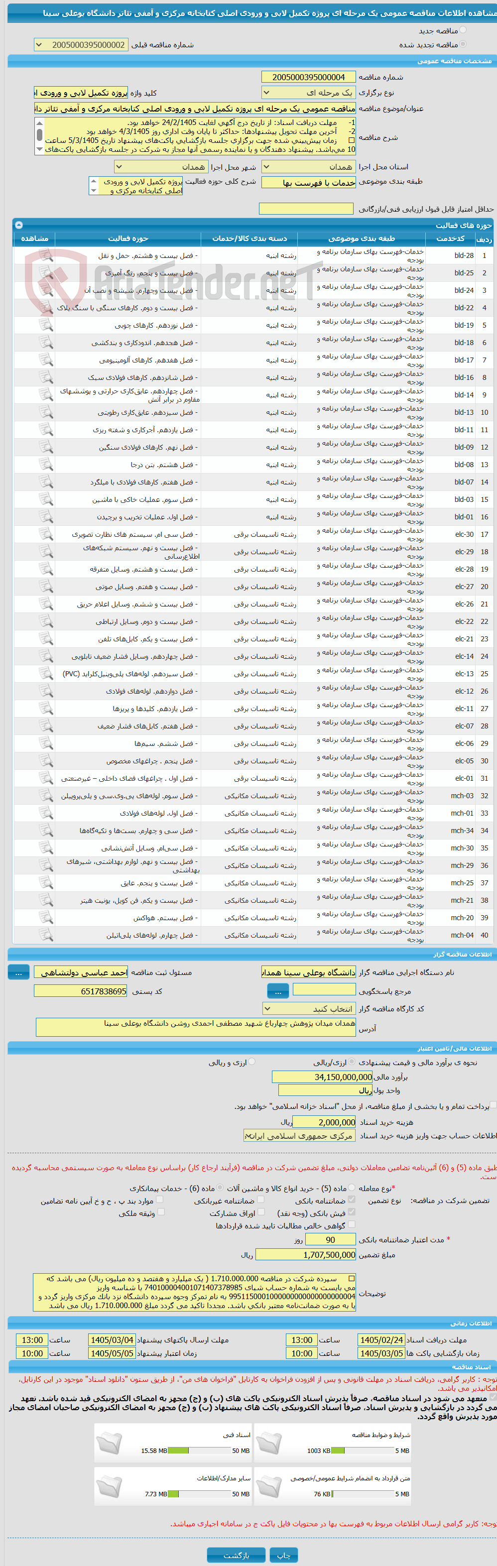Collapse the حوزه های فعالیت section
The height and width of the screenshot is (1566, 497).
click(18, 225)
